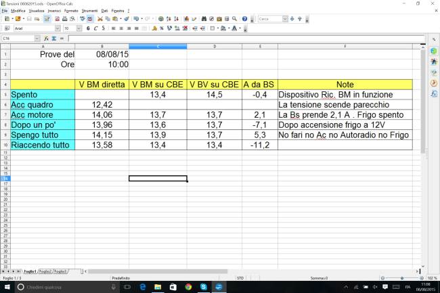Screen dimensions: 440x293
Task: Select the column C header
Action: pos(158,46)
